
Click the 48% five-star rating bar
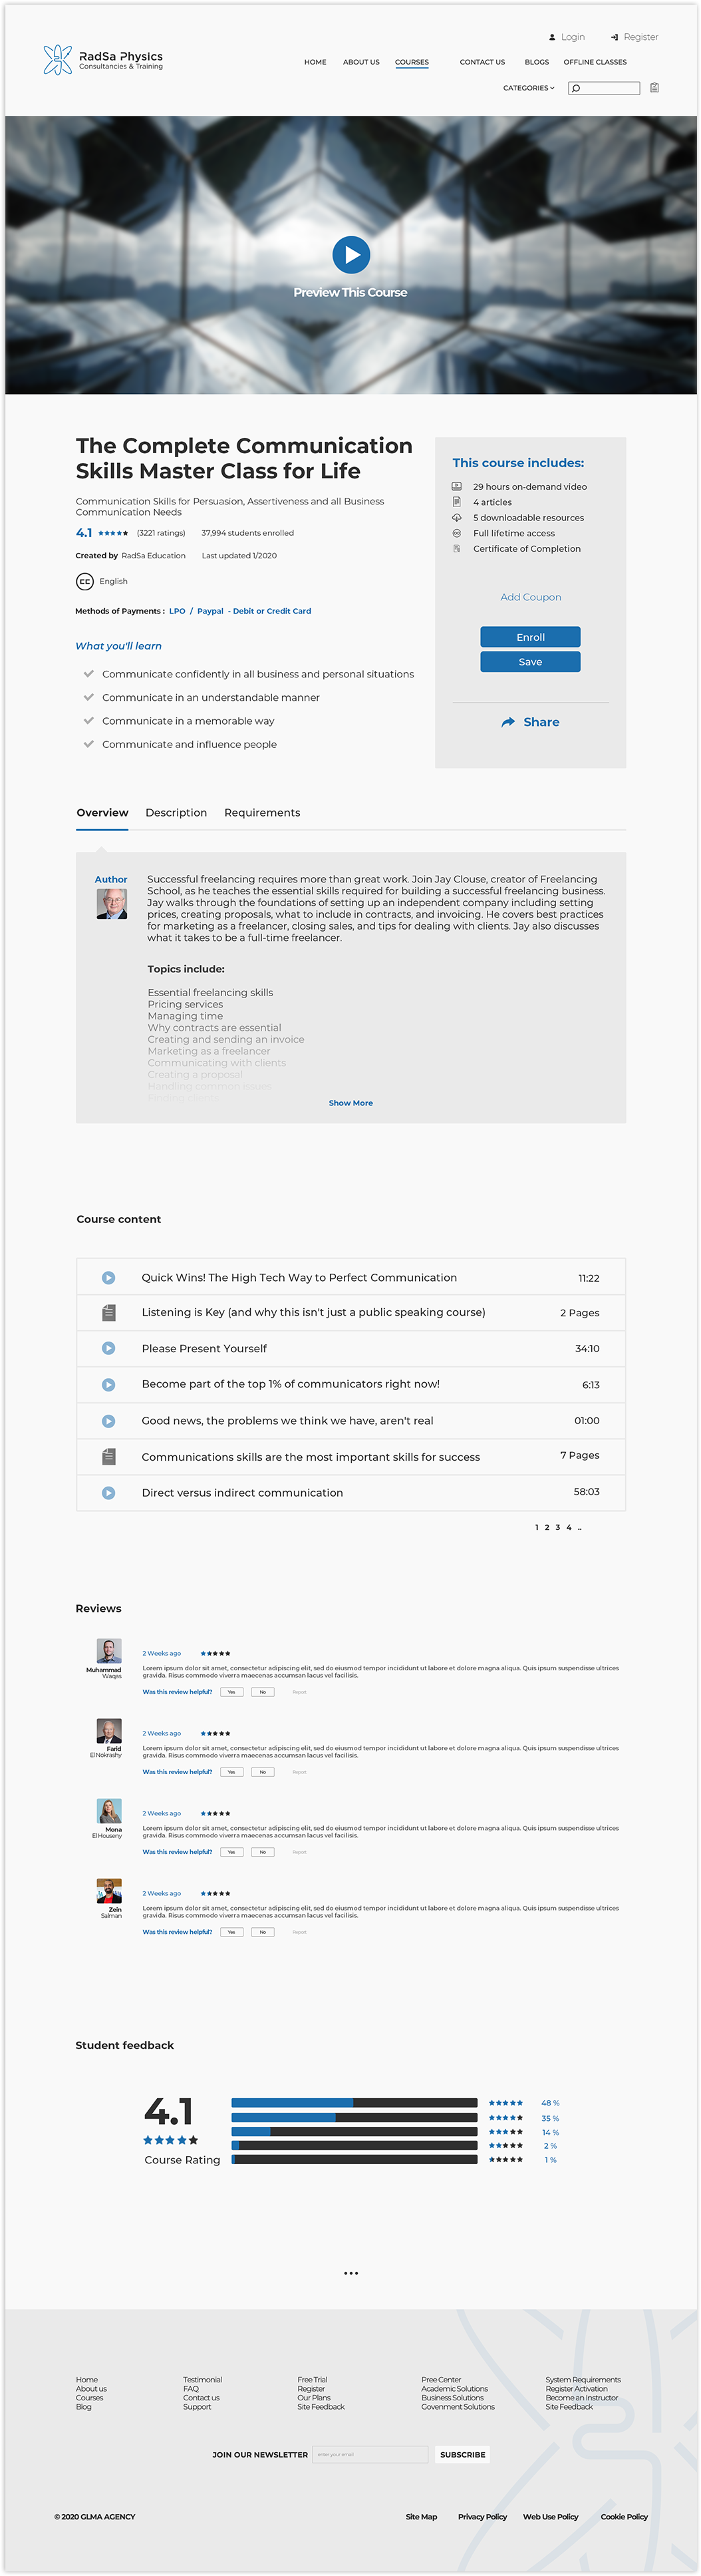click(x=354, y=2103)
